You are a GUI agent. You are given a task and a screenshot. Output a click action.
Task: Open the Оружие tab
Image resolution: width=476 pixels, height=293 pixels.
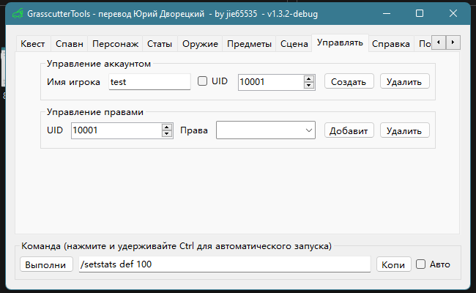pyautogui.click(x=200, y=44)
